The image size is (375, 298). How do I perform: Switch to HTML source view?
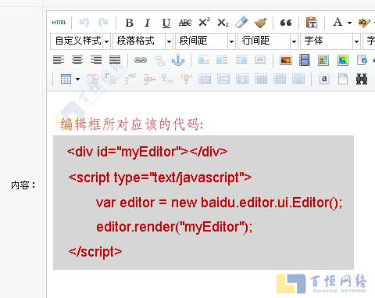click(x=59, y=23)
